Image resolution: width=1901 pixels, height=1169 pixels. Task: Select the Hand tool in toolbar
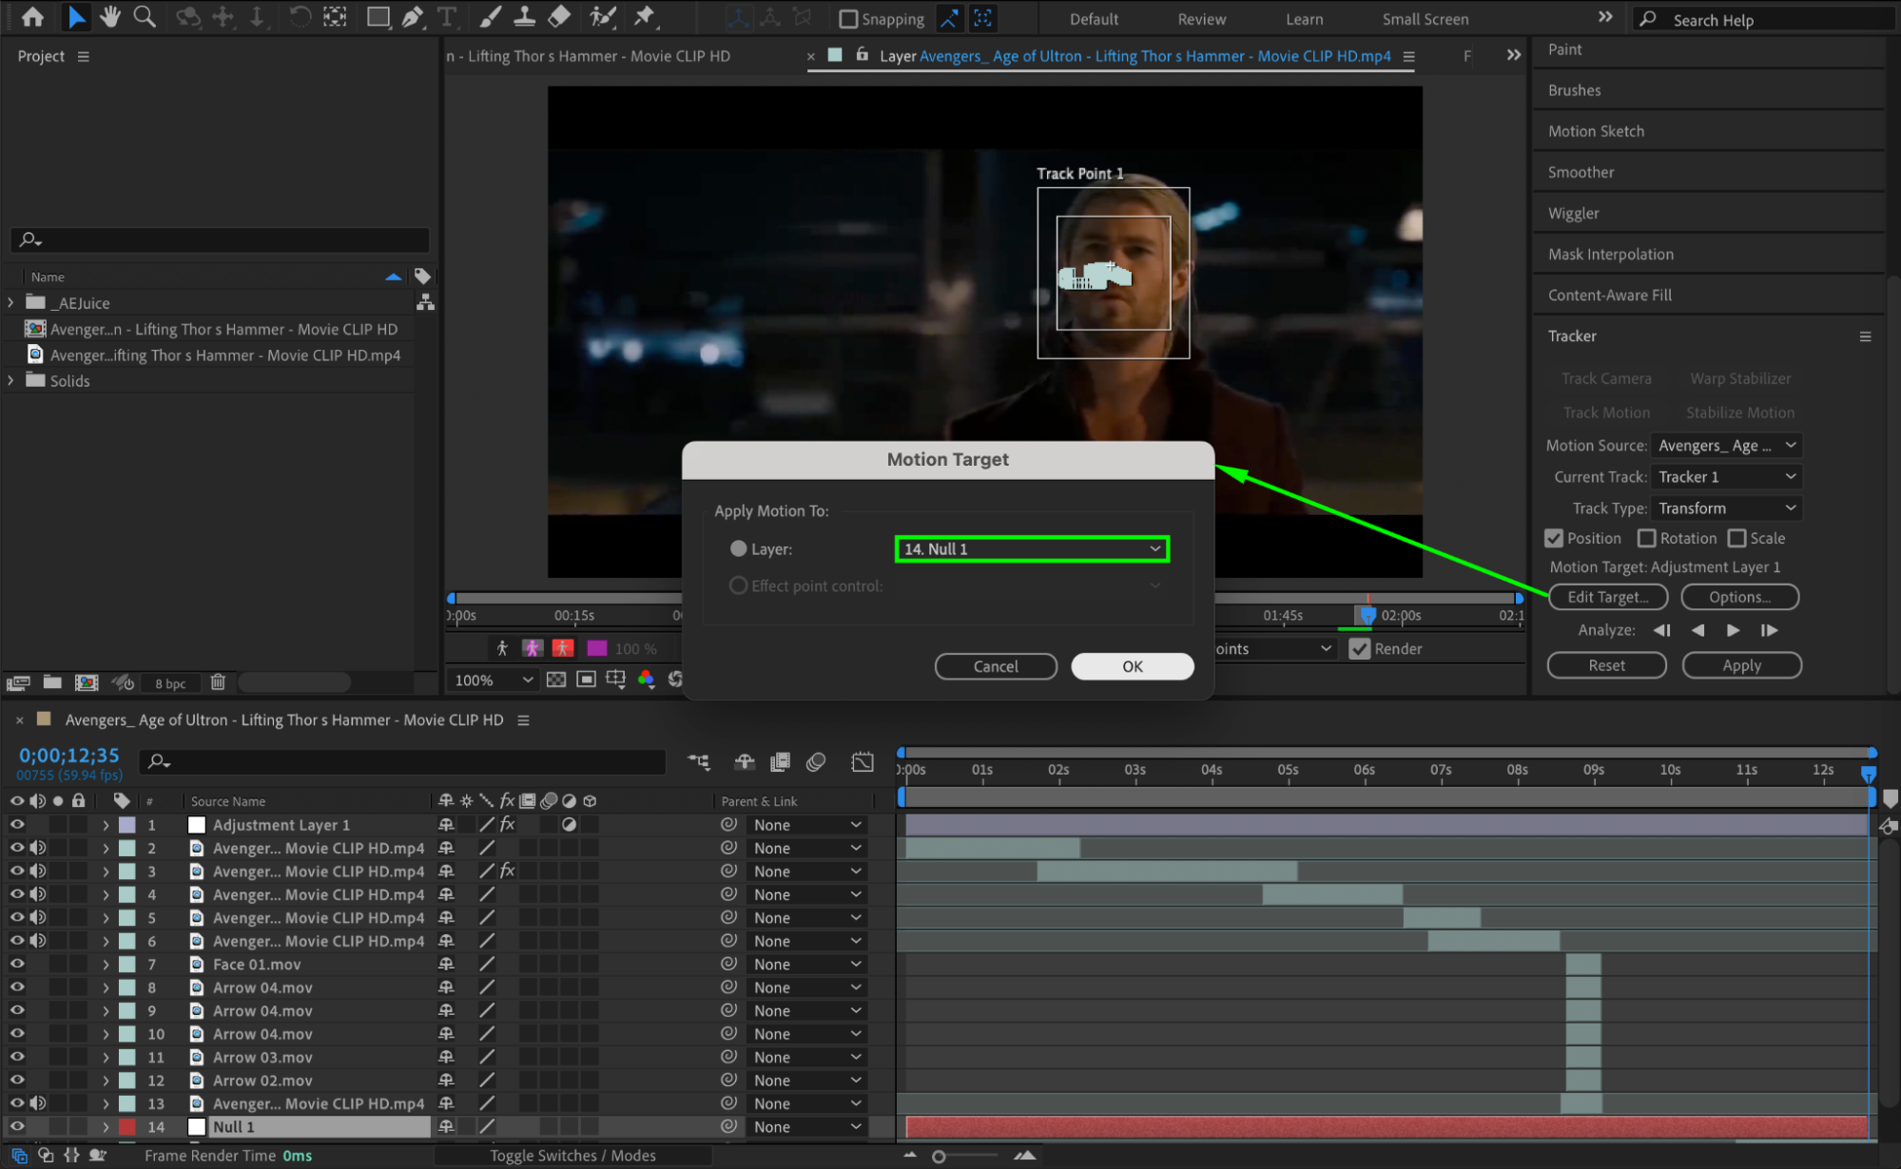tap(110, 16)
